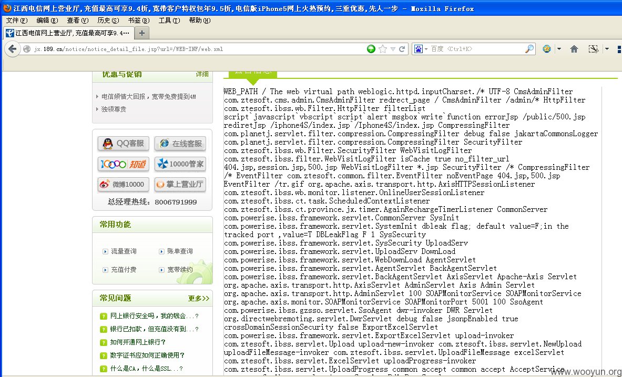Open FAQ 网上银行安全吗，我的钱会...?

(154, 316)
